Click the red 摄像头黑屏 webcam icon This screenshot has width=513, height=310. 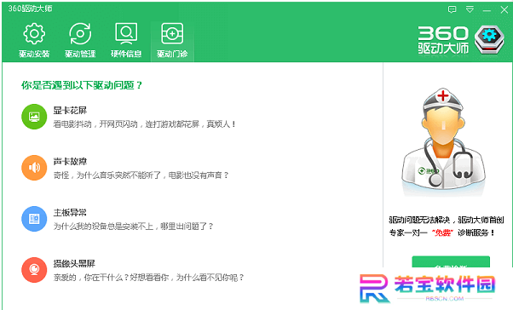tap(34, 270)
